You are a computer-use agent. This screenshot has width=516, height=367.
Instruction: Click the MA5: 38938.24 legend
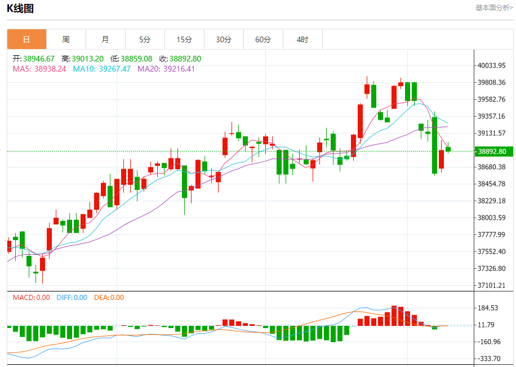click(39, 69)
